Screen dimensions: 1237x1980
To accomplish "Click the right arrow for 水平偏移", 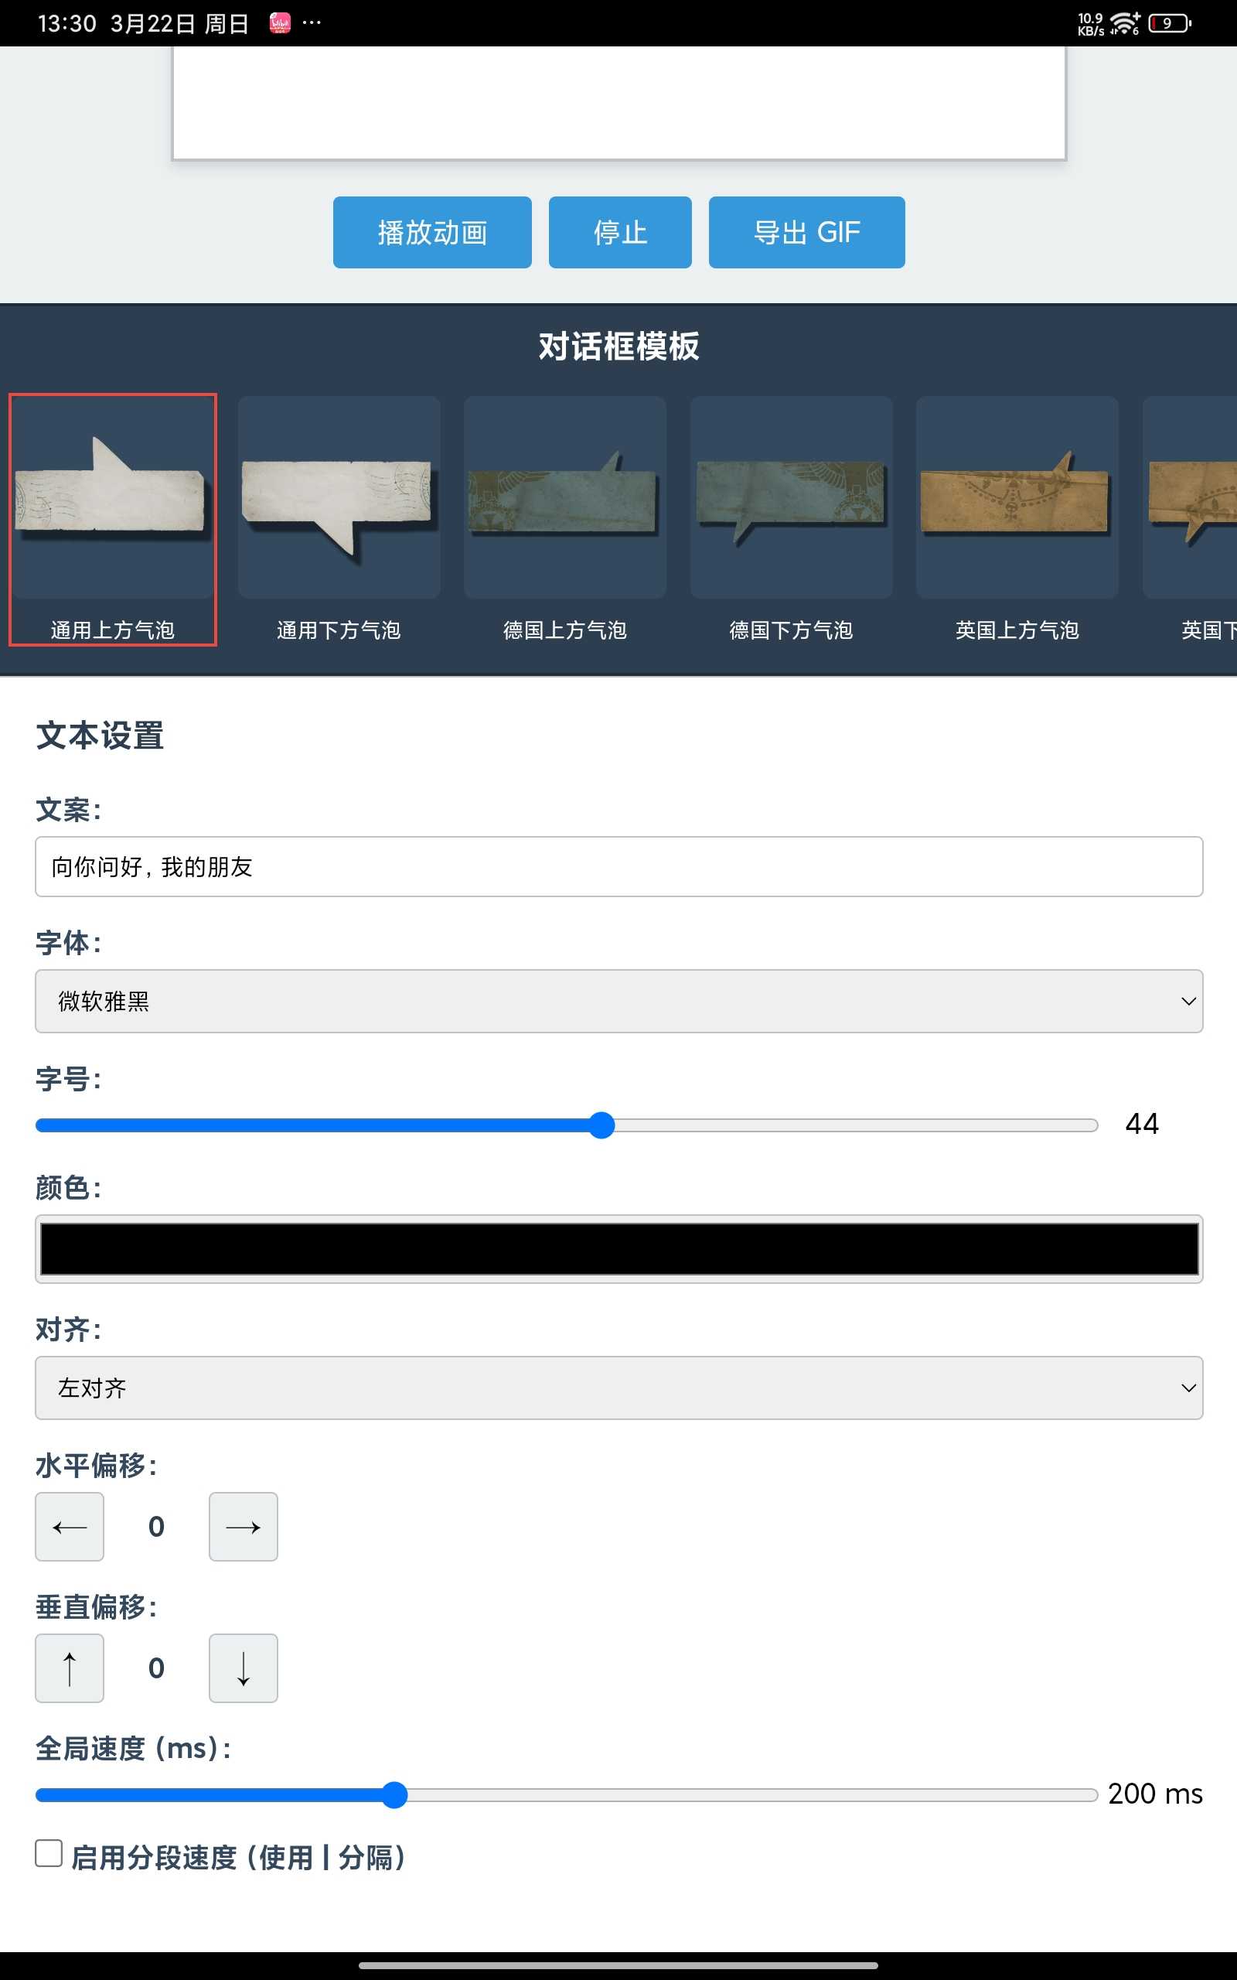I will tap(243, 1526).
